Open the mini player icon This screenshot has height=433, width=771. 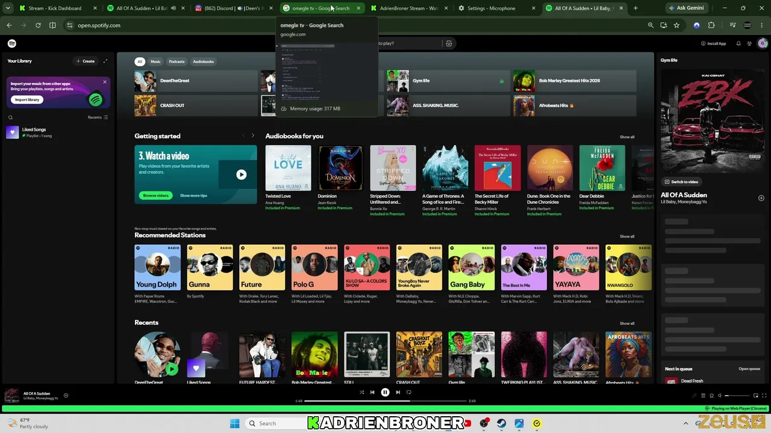(756, 396)
